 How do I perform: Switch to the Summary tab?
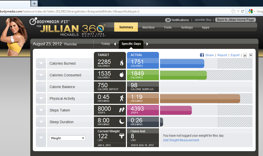coord(126,27)
